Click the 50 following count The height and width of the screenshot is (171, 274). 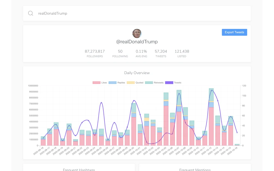coord(120,51)
